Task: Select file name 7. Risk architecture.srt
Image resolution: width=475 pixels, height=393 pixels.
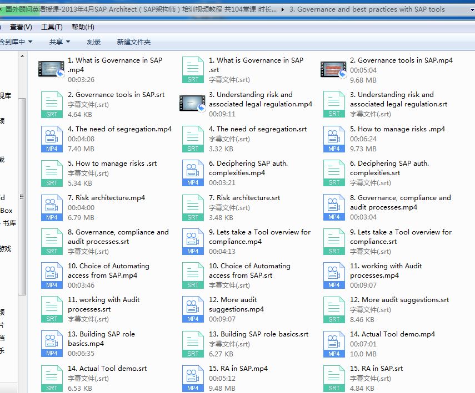Action: click(244, 198)
